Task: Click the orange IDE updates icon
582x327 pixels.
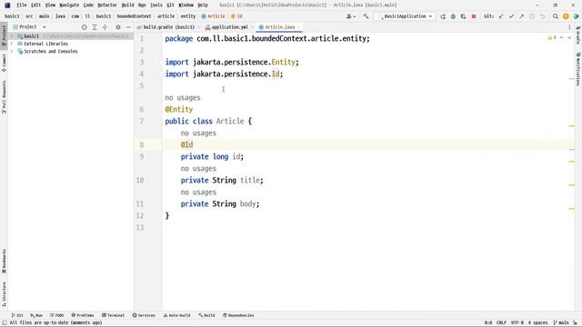Action: [x=566, y=16]
